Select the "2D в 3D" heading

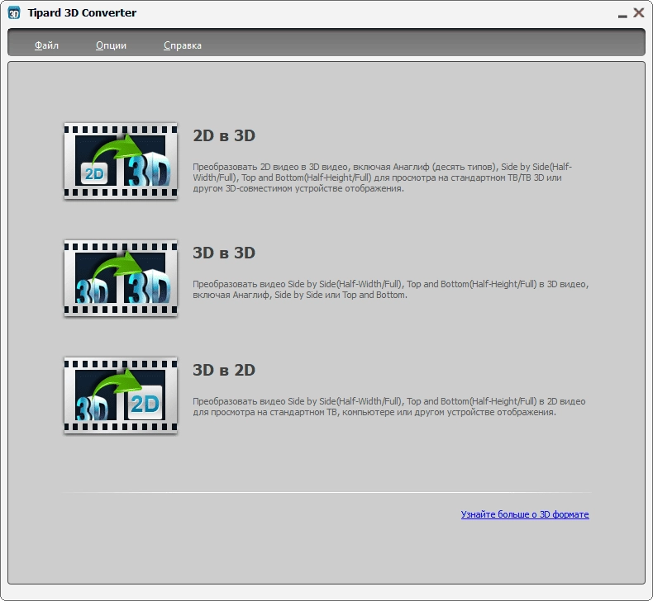[x=224, y=135]
